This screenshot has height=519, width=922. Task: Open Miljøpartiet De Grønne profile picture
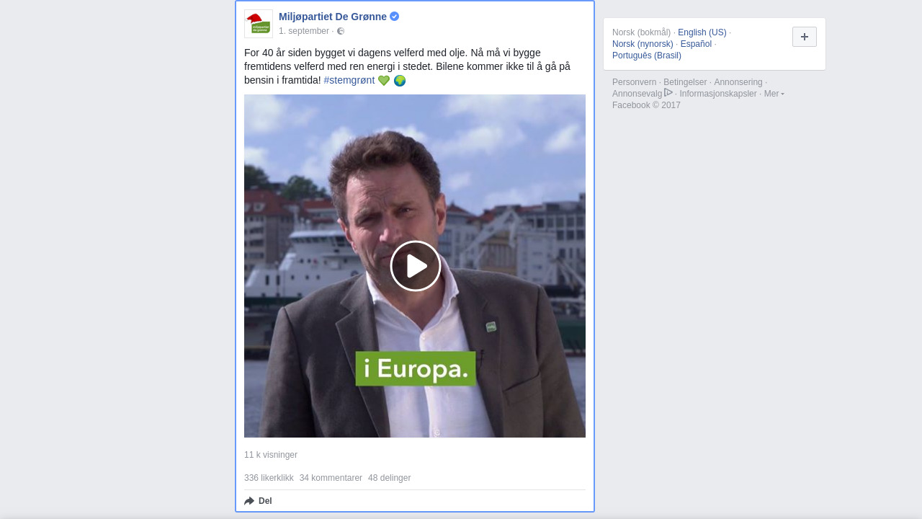coord(259,24)
